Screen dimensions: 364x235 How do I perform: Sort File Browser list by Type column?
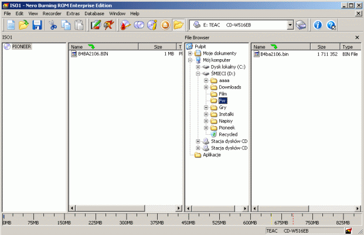pyautogui.click(x=351, y=47)
